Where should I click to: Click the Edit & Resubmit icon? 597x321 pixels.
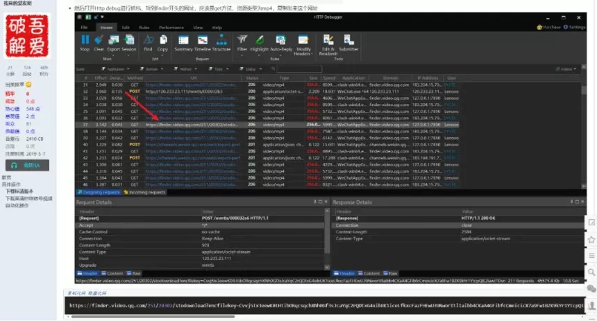(328, 40)
